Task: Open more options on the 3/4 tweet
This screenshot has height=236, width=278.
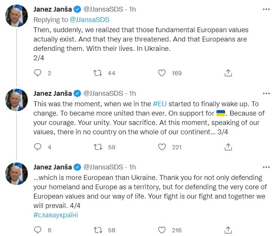Action: click(266, 93)
